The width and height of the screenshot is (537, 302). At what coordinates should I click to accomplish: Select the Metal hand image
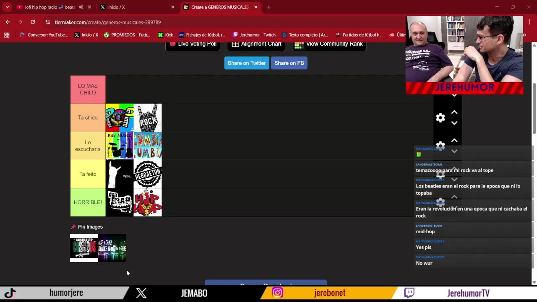pos(120,174)
